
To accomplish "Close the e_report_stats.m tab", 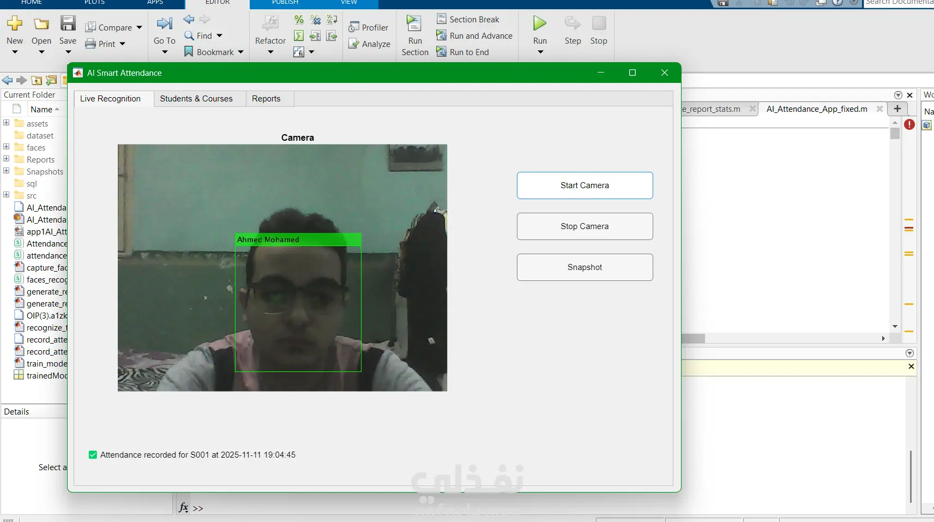I will (x=752, y=109).
